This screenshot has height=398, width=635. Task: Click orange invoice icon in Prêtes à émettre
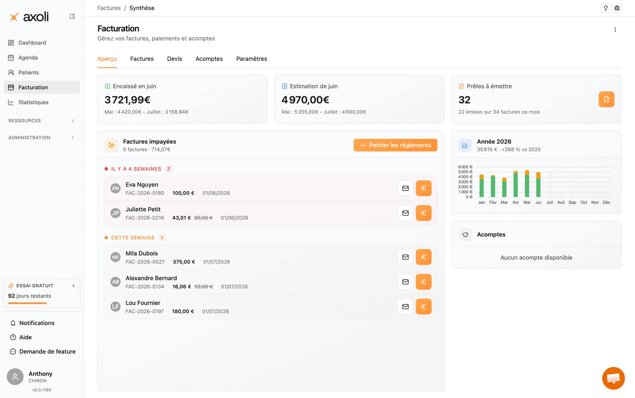coord(606,99)
